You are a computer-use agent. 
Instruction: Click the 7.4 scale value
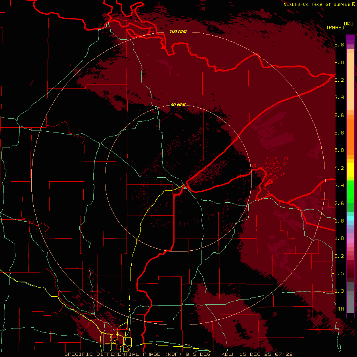(339, 98)
